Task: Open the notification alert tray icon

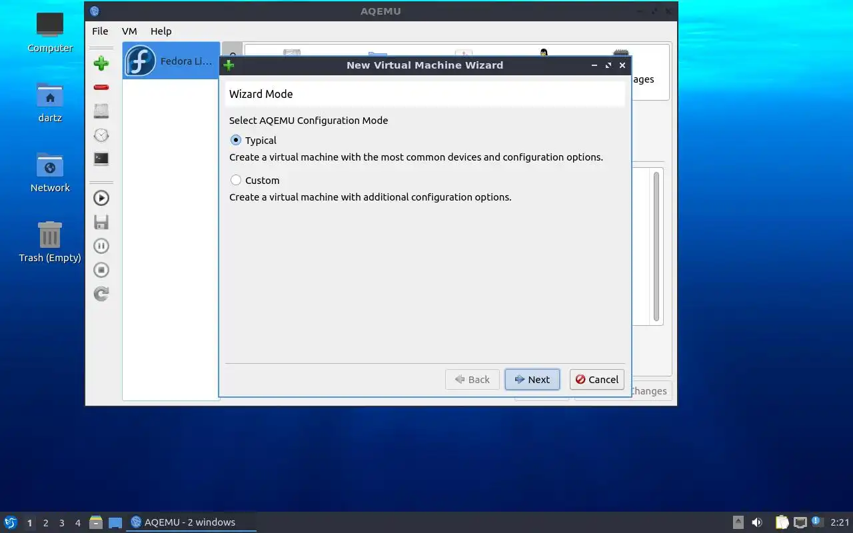Action: tap(817, 522)
